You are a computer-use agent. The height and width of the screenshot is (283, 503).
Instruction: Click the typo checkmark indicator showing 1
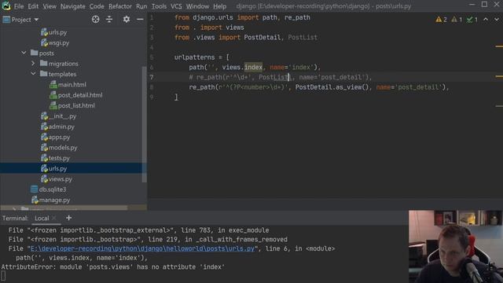pyautogui.click(x=472, y=20)
